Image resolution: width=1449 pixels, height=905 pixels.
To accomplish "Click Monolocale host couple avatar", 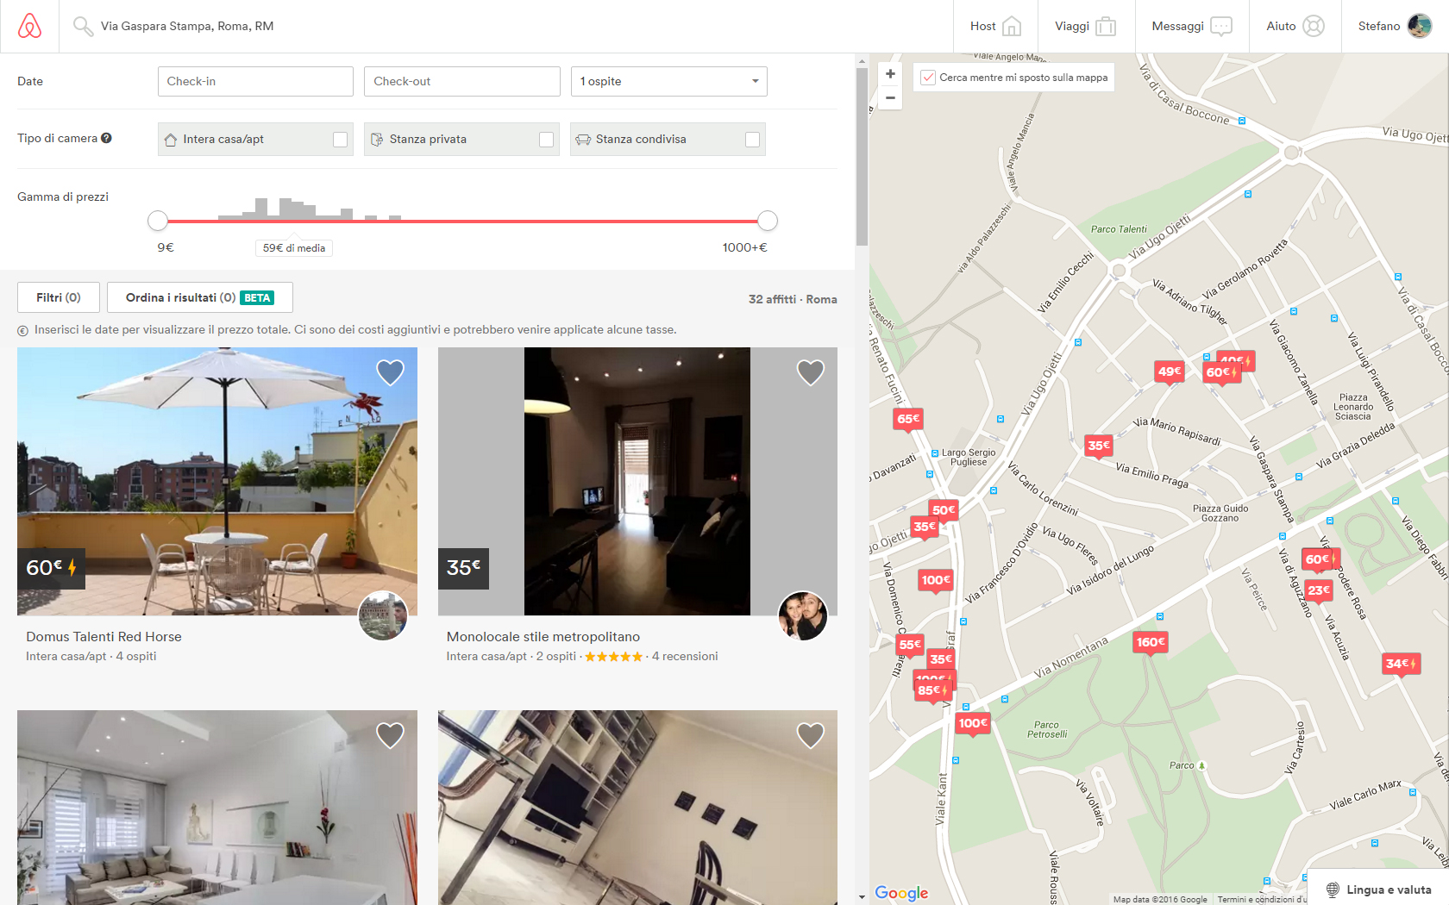I will pyautogui.click(x=803, y=616).
